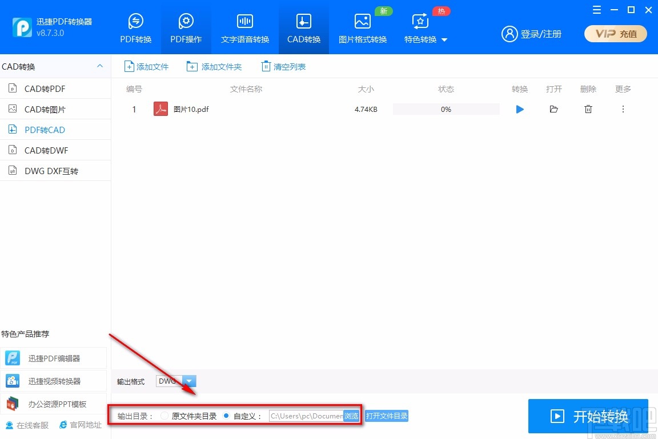Delete 图片10.pdf using the trash icon
The image size is (658, 439).
[588, 109]
